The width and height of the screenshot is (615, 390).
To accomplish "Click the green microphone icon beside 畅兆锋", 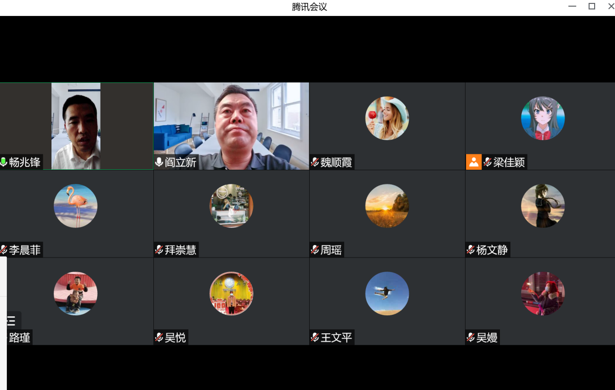I will 4,162.
